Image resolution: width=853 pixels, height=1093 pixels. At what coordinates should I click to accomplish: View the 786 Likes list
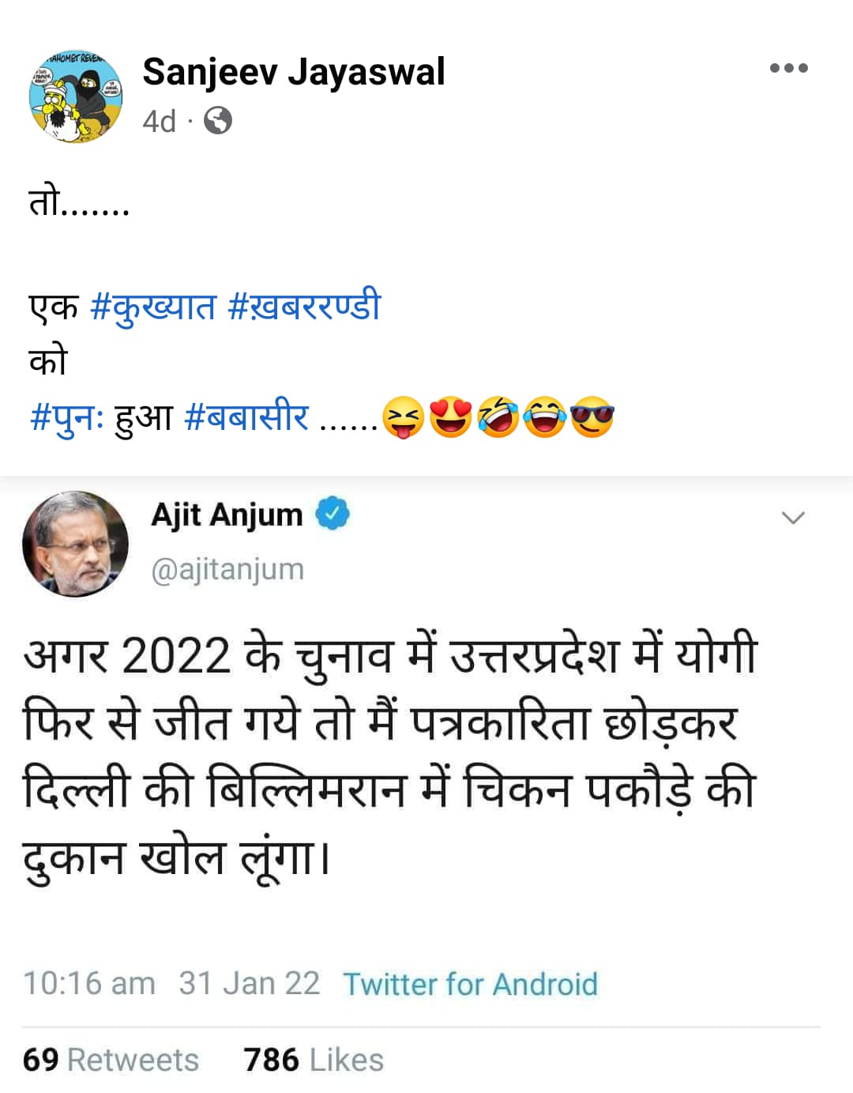pos(314,1060)
